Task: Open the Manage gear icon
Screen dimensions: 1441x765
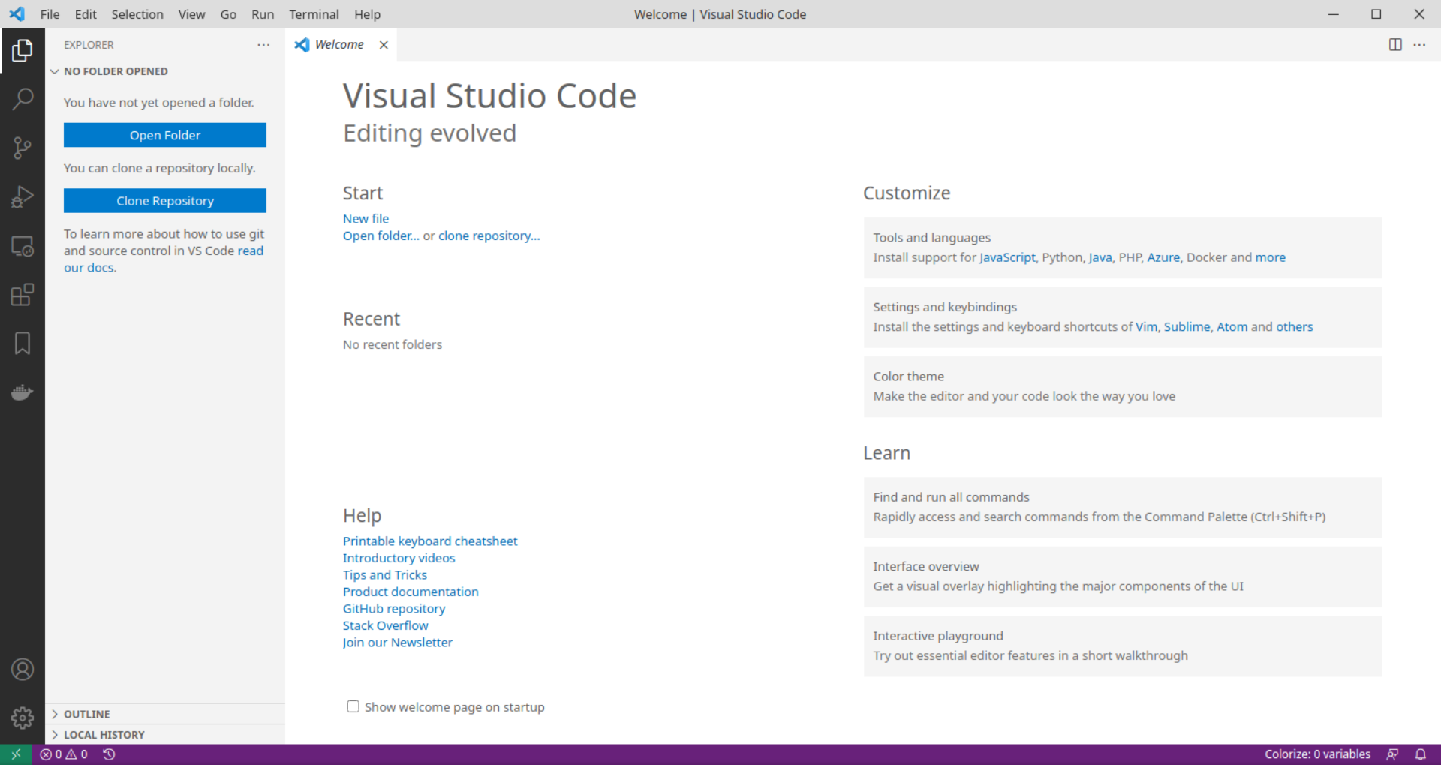Action: click(x=23, y=717)
